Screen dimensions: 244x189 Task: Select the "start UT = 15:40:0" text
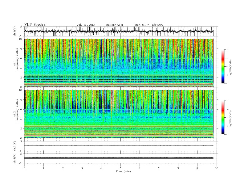click(149, 25)
